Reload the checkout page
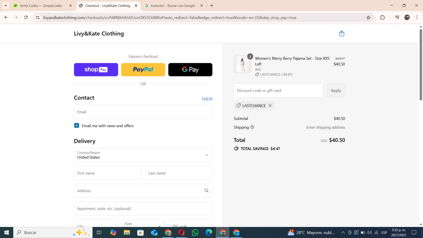This screenshot has width=423, height=238. (26, 17)
